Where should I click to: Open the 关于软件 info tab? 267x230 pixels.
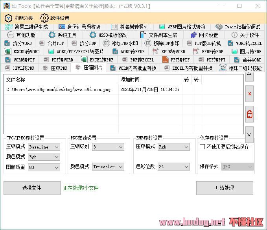[245, 35]
